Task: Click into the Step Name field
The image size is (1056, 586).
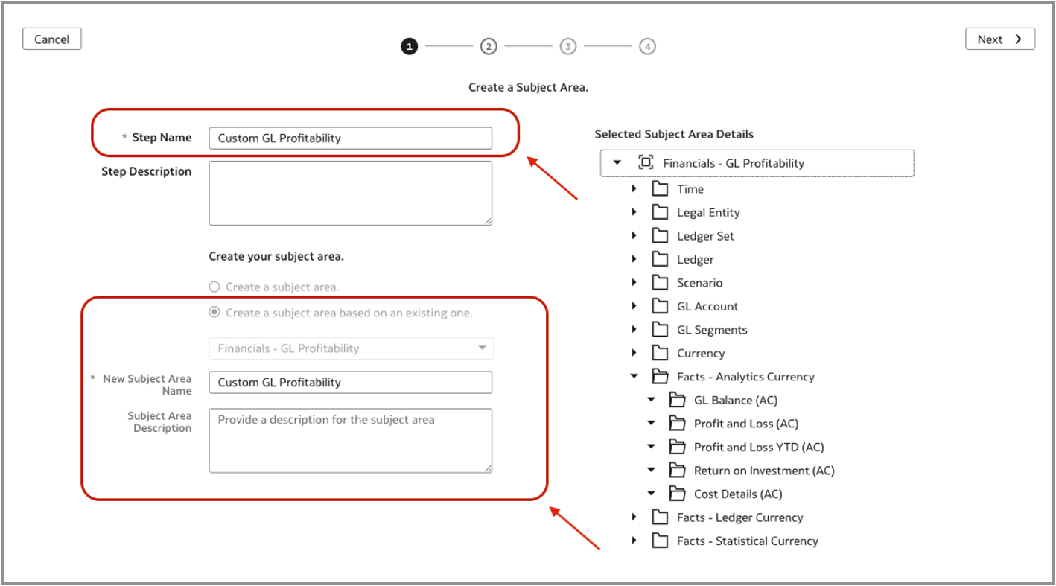Action: [x=350, y=138]
